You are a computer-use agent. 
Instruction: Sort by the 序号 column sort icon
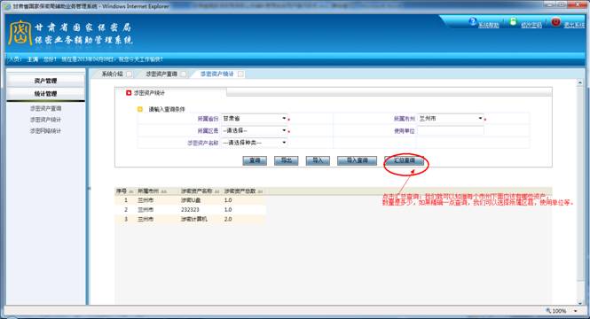(x=131, y=191)
